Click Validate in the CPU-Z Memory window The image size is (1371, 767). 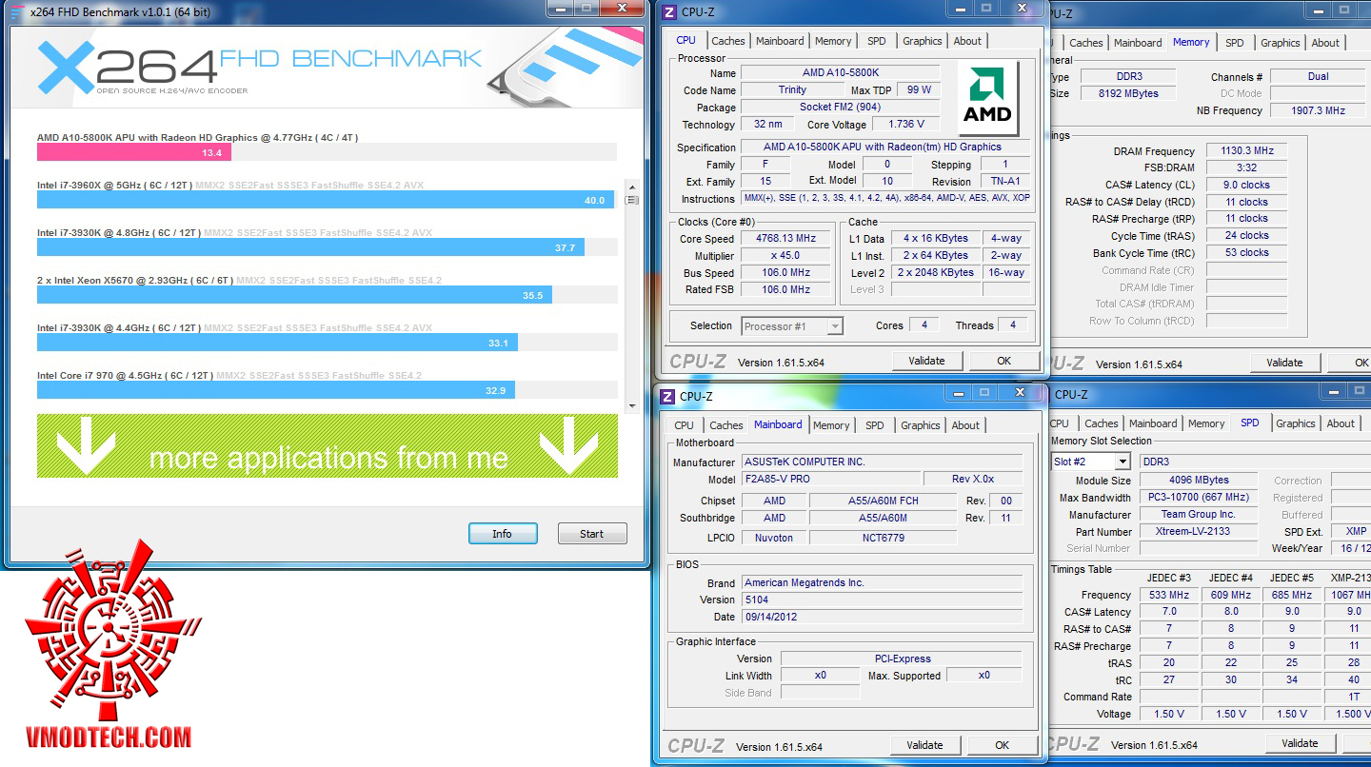1284,363
